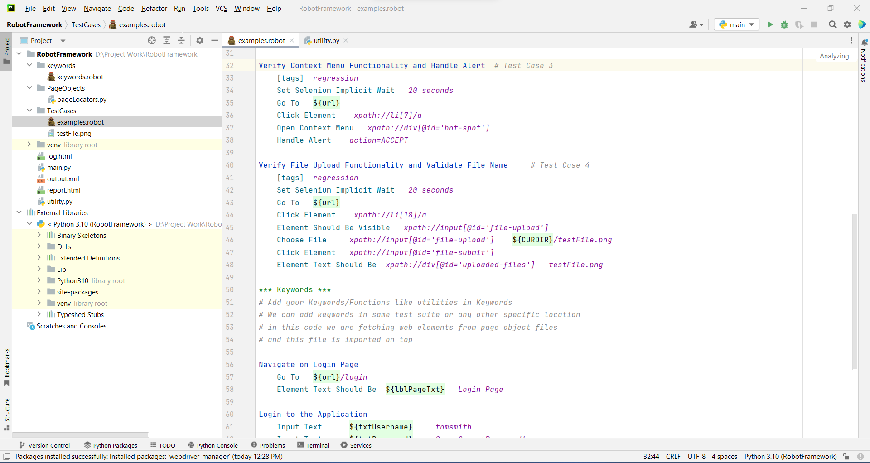
Task: Run main with Coverage
Action: click(799, 25)
